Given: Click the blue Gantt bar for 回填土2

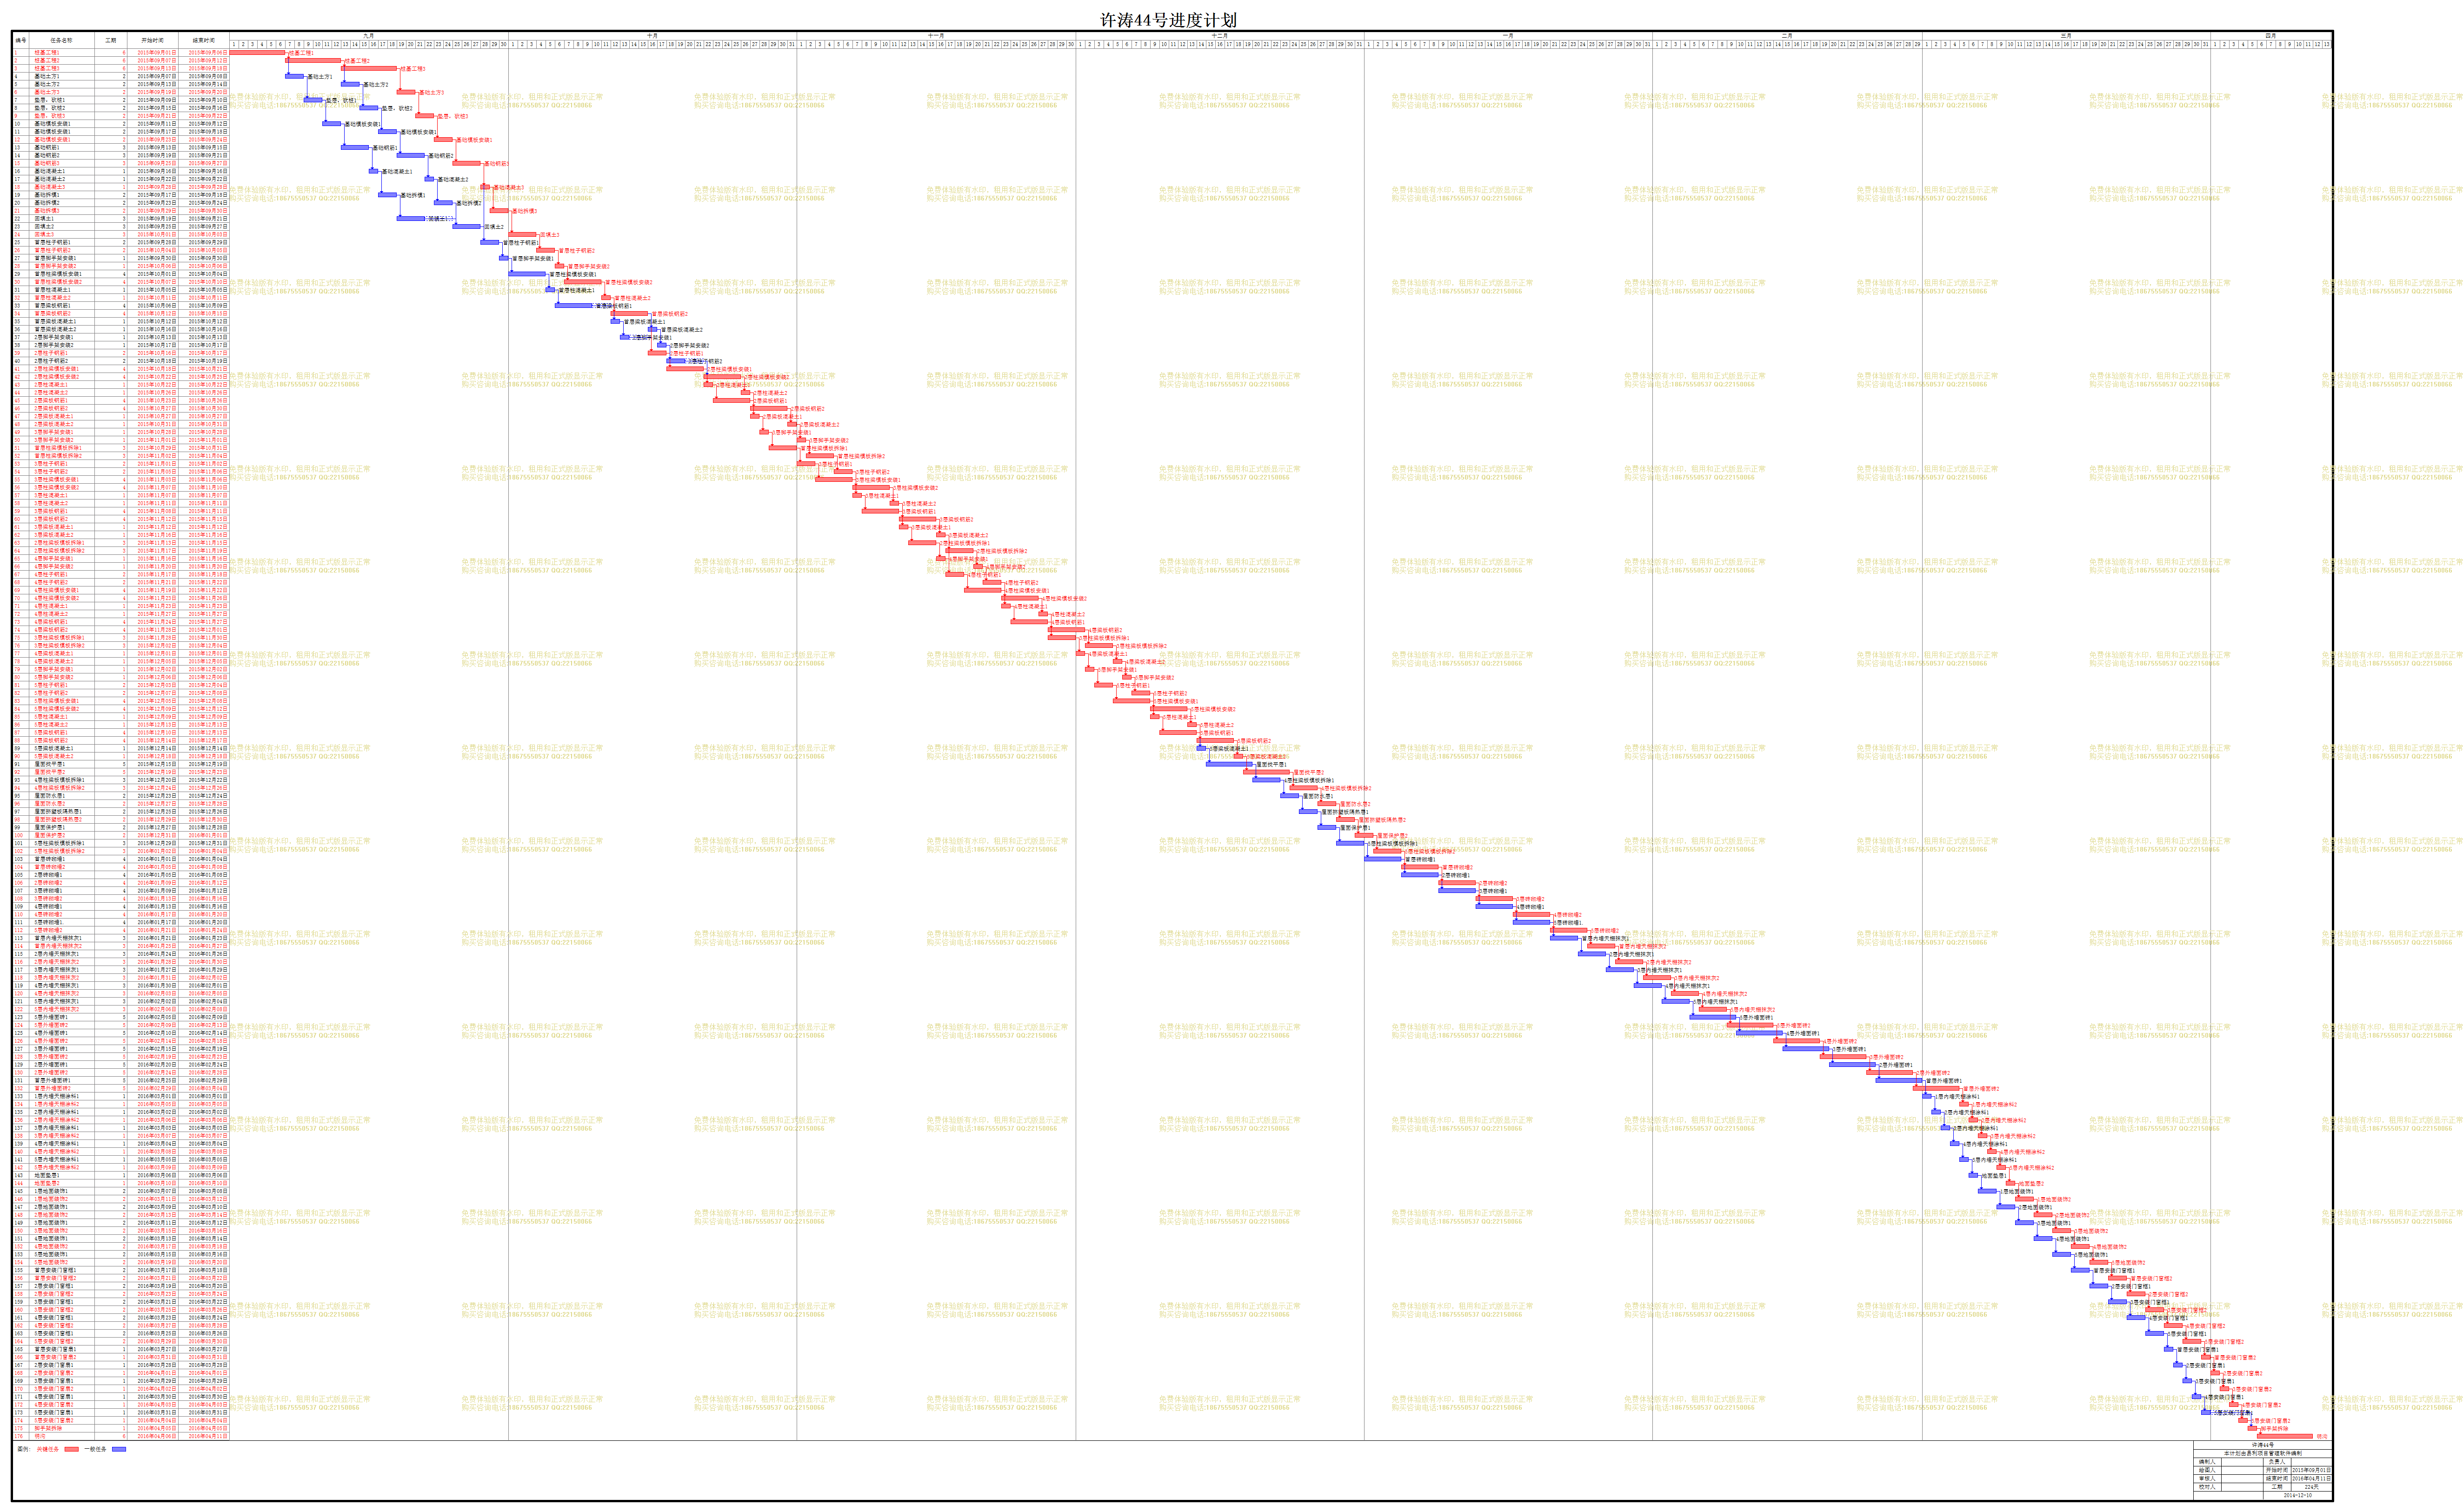Looking at the screenshot, I should 467,227.
